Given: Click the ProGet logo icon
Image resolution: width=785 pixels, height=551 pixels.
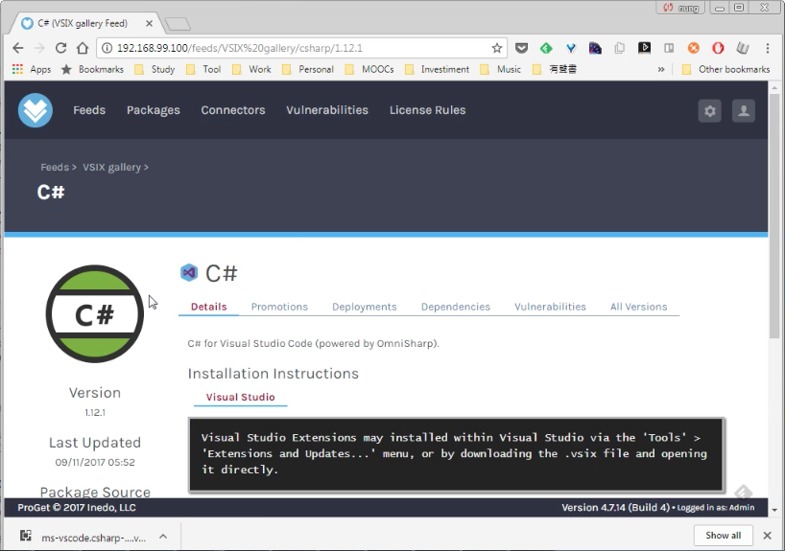Looking at the screenshot, I should click(36, 110).
